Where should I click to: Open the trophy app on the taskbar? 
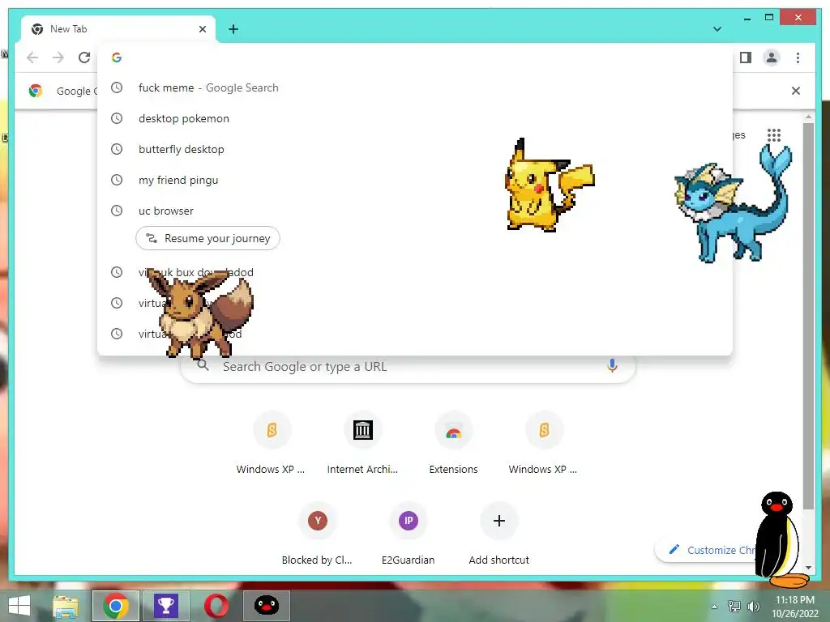tap(166, 606)
